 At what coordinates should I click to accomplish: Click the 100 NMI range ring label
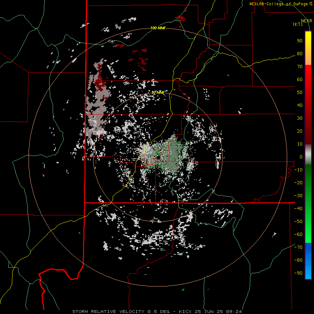[x=158, y=28]
